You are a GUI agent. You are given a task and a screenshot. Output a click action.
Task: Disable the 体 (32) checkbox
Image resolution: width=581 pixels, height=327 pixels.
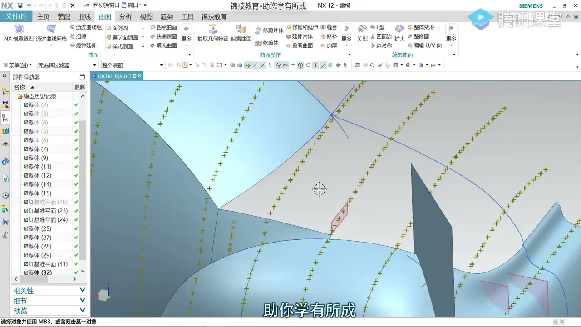(x=26, y=272)
